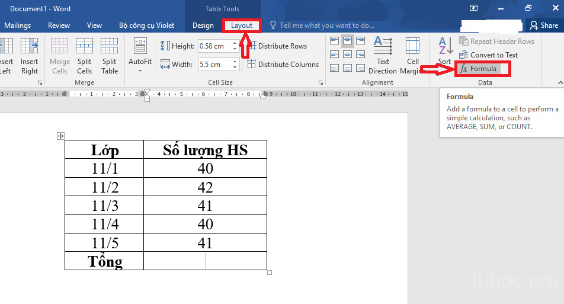
Task: Click the Share button
Action: 544,25
